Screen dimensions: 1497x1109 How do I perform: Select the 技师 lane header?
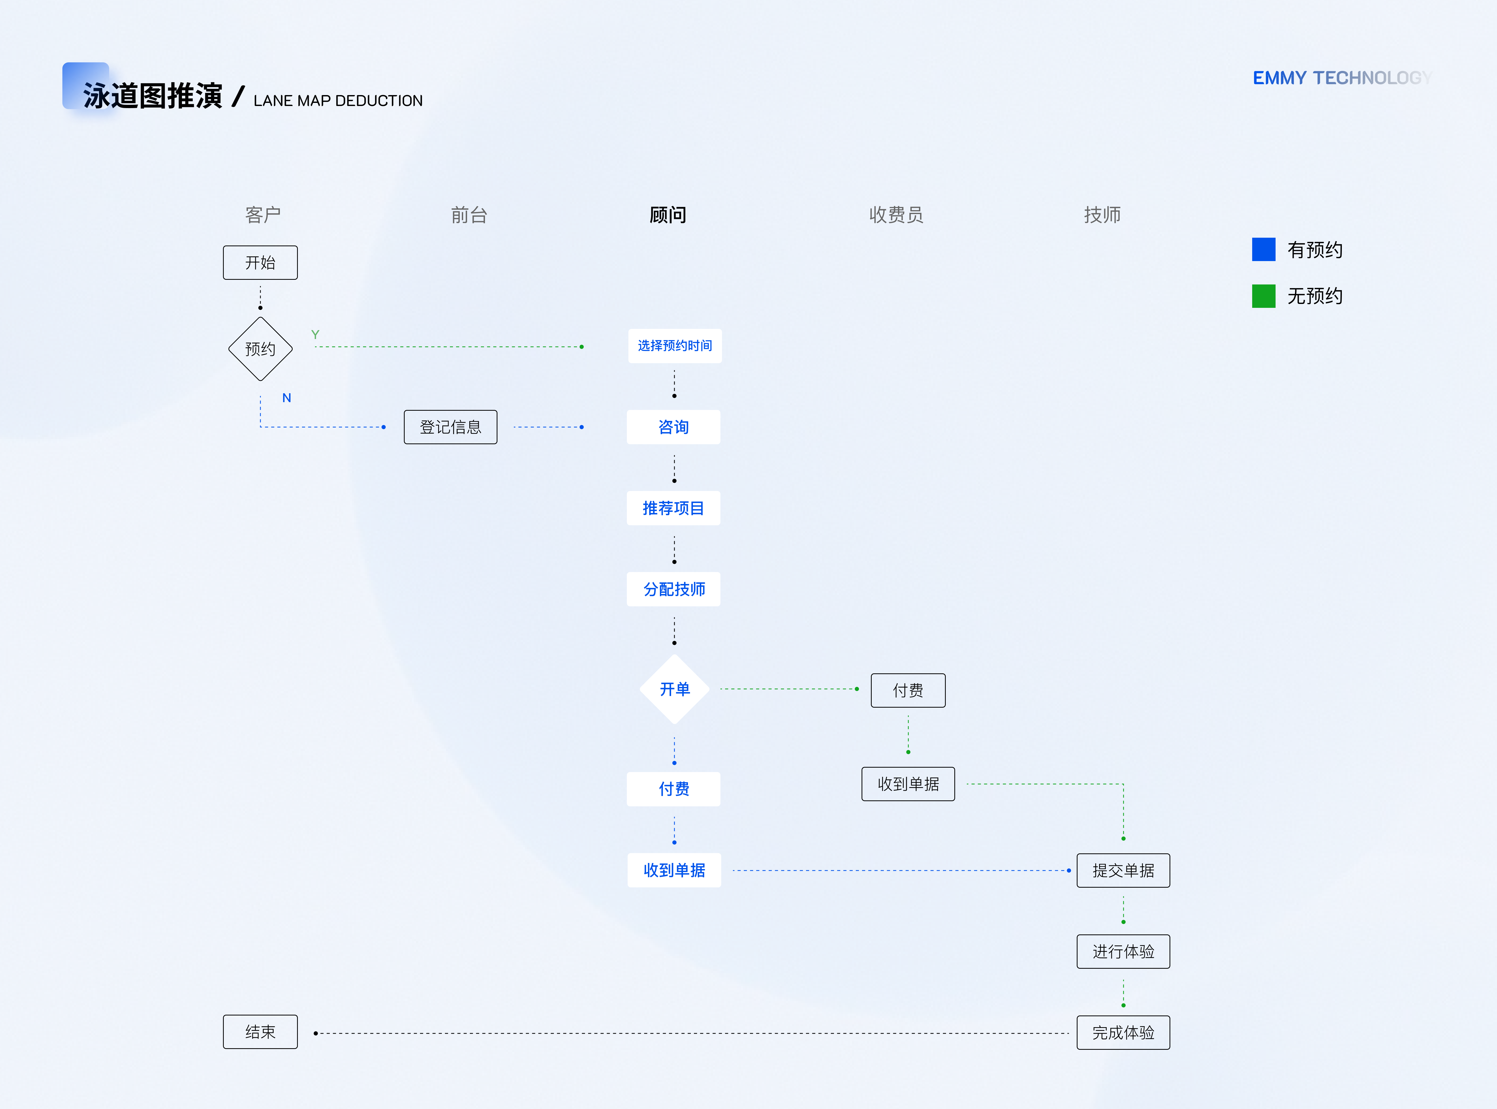tap(1103, 215)
